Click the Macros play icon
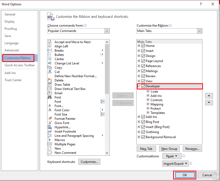Viewport: 220px width, 181px height. (x=50, y=140)
